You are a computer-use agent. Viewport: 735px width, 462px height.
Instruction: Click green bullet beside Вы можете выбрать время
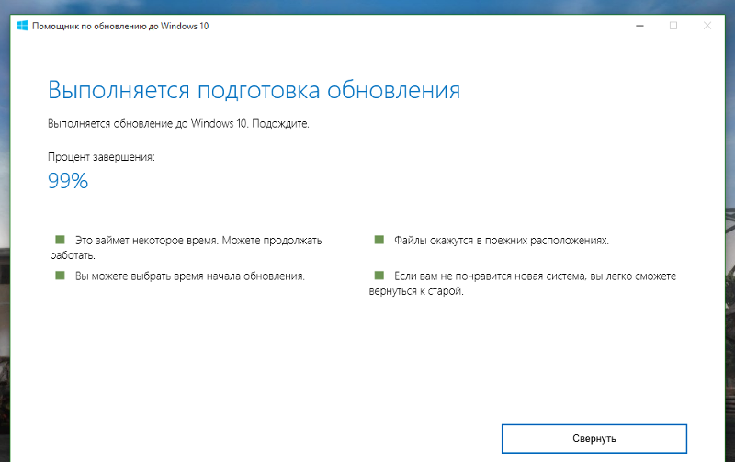[60, 275]
